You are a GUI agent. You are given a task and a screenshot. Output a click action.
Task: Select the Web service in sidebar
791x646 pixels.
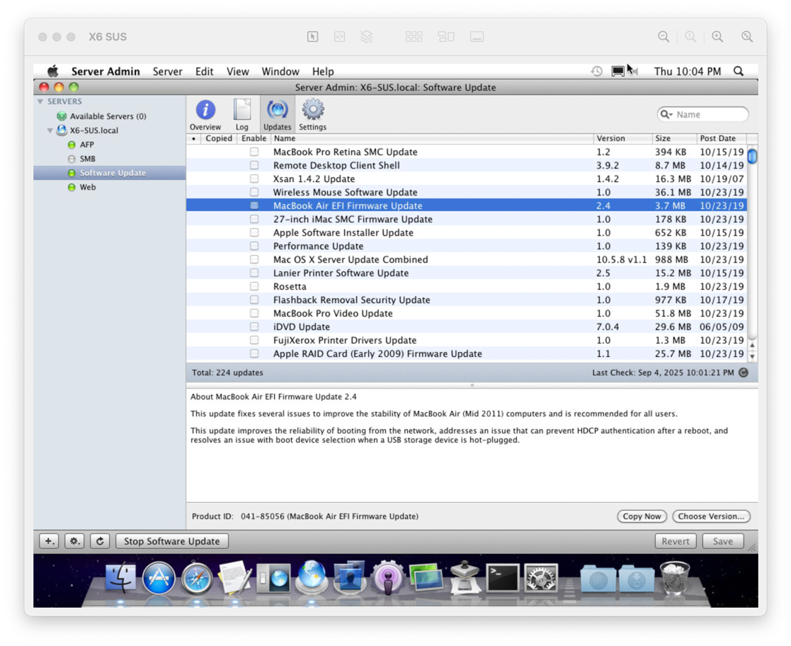coord(87,187)
